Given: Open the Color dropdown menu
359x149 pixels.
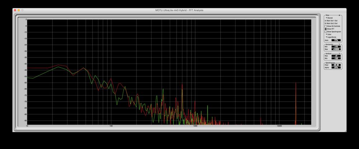Looking at the screenshot, I should pyautogui.click(x=328, y=34).
